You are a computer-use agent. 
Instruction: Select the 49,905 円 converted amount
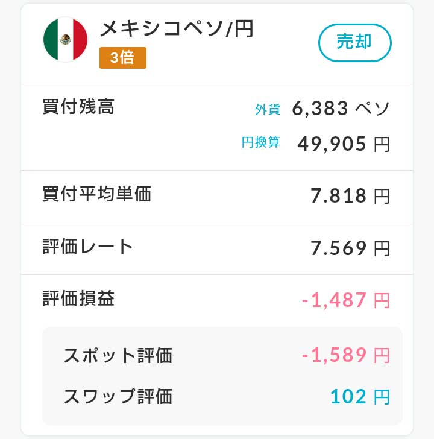[x=344, y=144]
